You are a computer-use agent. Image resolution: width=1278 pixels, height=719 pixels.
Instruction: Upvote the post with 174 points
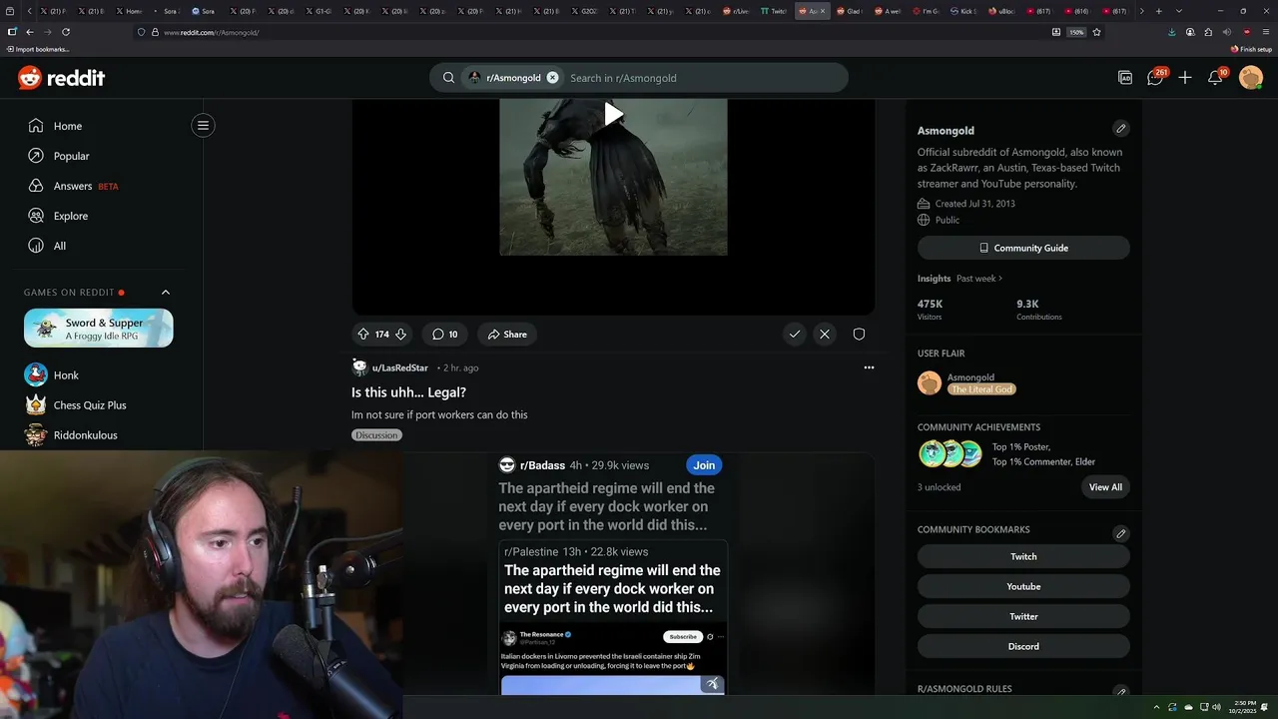[363, 335]
